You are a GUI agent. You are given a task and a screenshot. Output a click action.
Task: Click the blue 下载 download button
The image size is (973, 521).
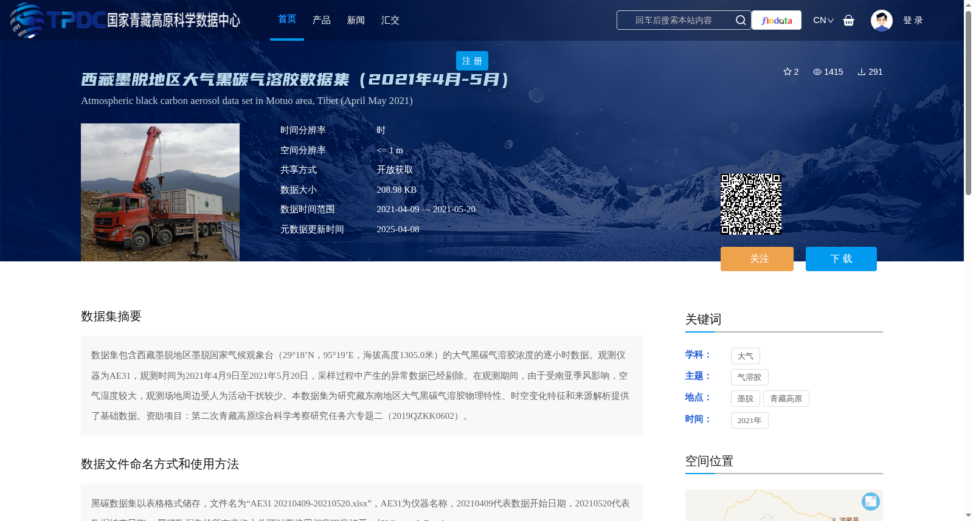click(841, 259)
